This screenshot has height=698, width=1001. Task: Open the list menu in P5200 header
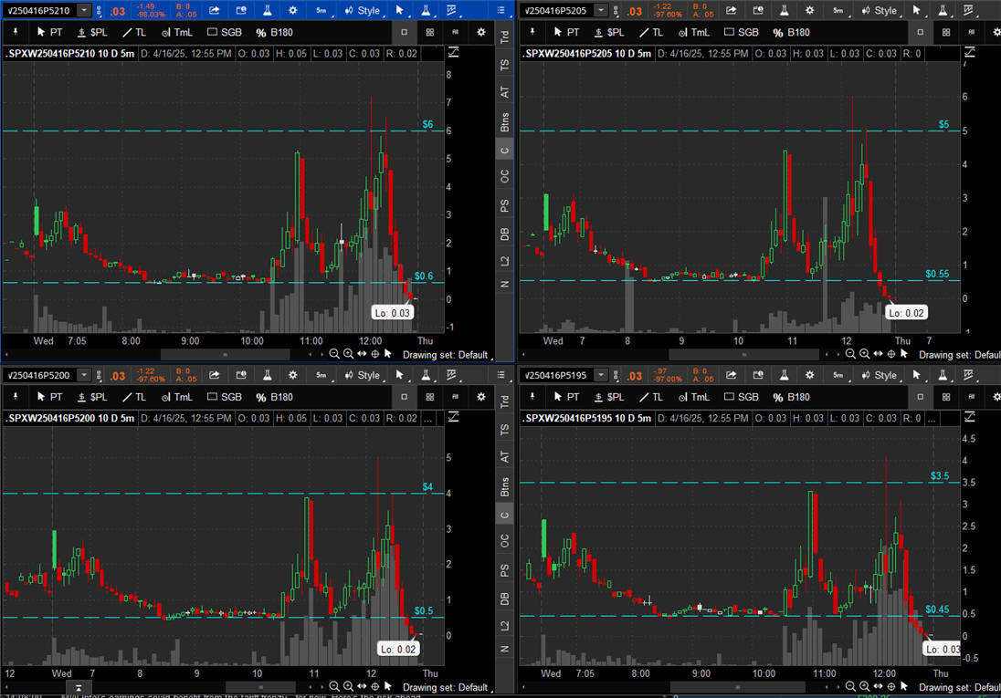501,375
